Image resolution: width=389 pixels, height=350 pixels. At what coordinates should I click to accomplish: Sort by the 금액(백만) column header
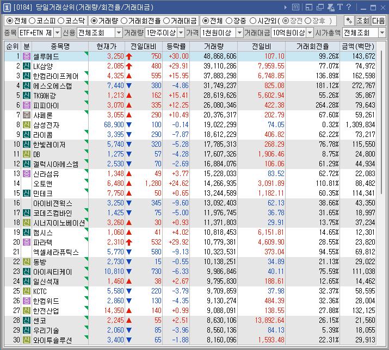[x=358, y=46]
